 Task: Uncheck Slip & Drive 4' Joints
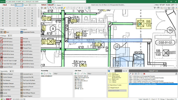point(109,85)
